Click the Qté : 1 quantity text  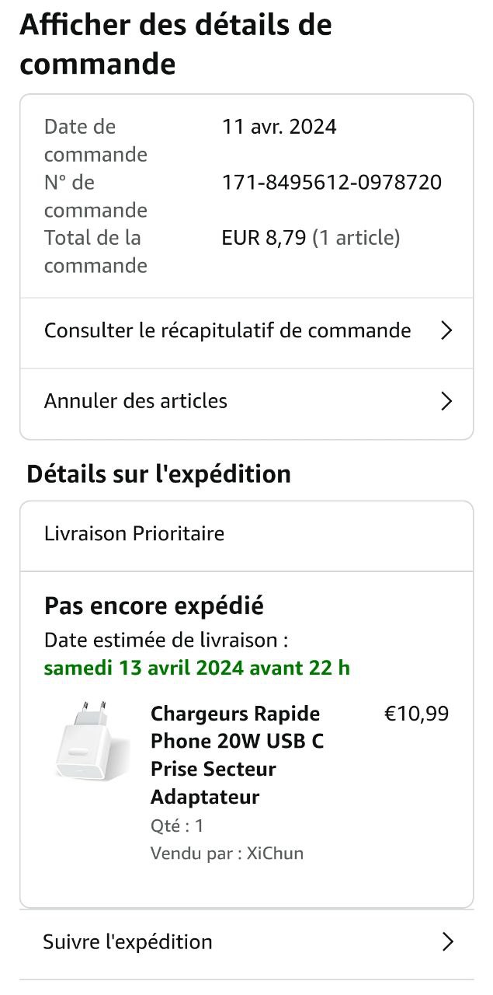click(177, 826)
